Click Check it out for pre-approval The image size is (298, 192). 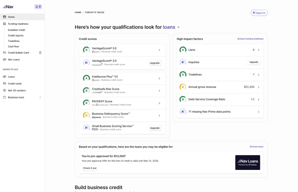[90, 168]
